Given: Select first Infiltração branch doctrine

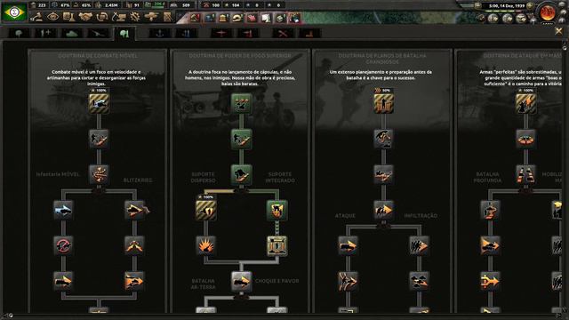Looking at the screenshot, I should click(x=419, y=245).
